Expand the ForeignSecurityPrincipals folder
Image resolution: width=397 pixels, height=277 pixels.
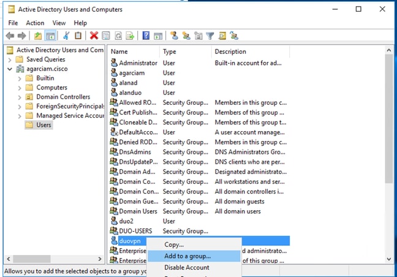(x=20, y=107)
